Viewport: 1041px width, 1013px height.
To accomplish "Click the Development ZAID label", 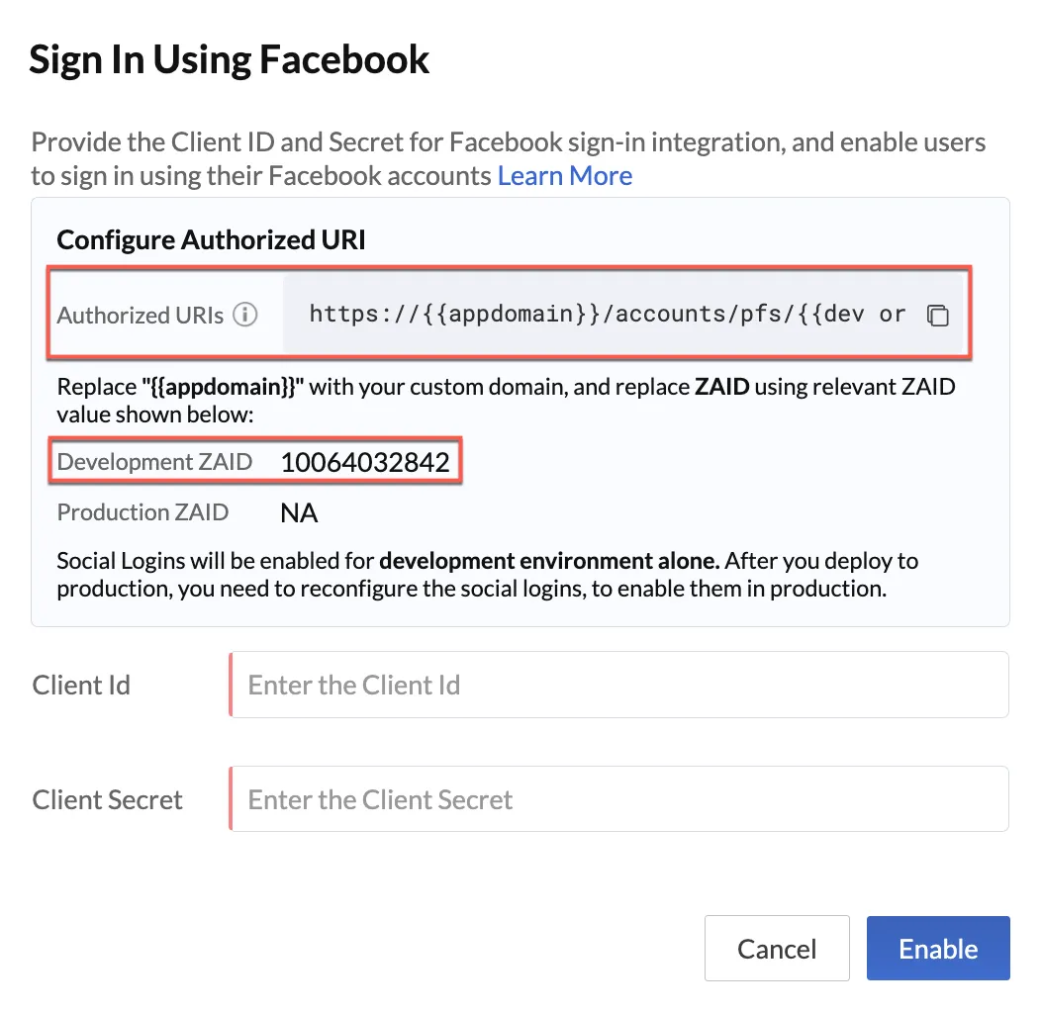I will tap(154, 462).
